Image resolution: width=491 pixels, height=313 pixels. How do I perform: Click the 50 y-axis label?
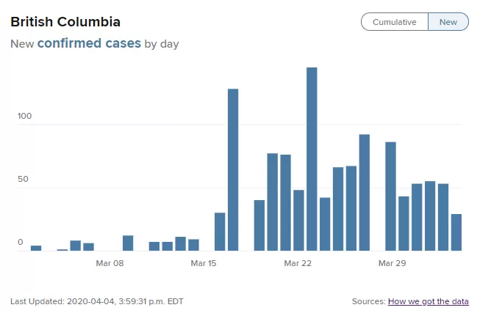[23, 179]
